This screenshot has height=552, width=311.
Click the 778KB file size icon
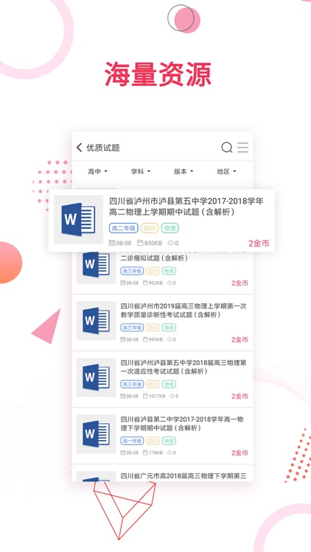145,453
